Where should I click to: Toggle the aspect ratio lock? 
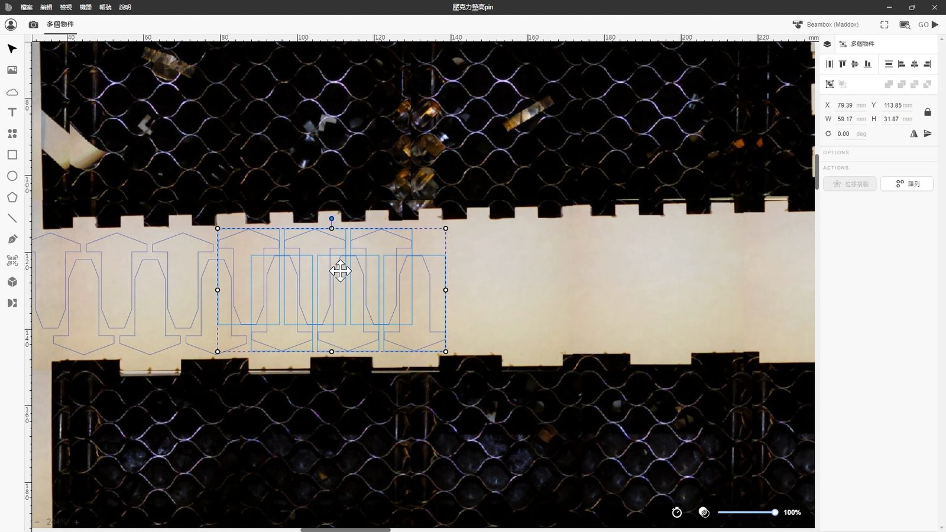(x=928, y=112)
